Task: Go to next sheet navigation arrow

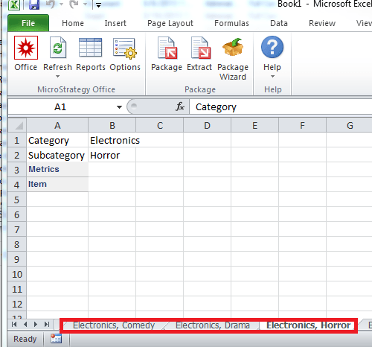Action: [36, 325]
